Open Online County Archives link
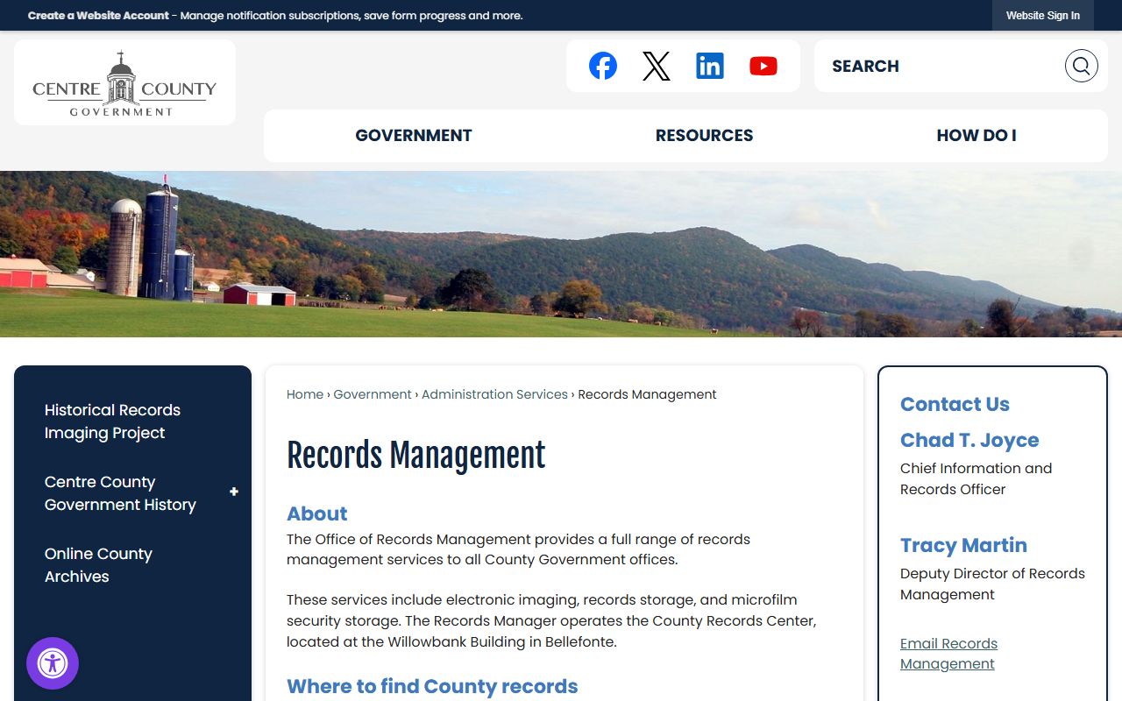The width and height of the screenshot is (1122, 701). tap(98, 565)
